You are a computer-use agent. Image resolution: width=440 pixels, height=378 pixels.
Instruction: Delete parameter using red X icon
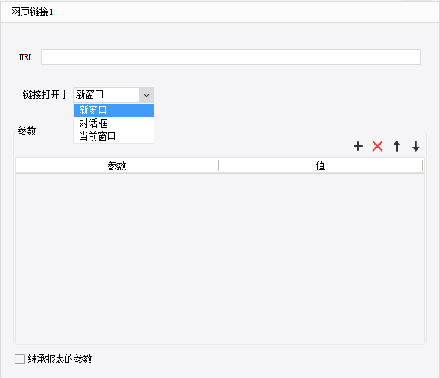377,146
